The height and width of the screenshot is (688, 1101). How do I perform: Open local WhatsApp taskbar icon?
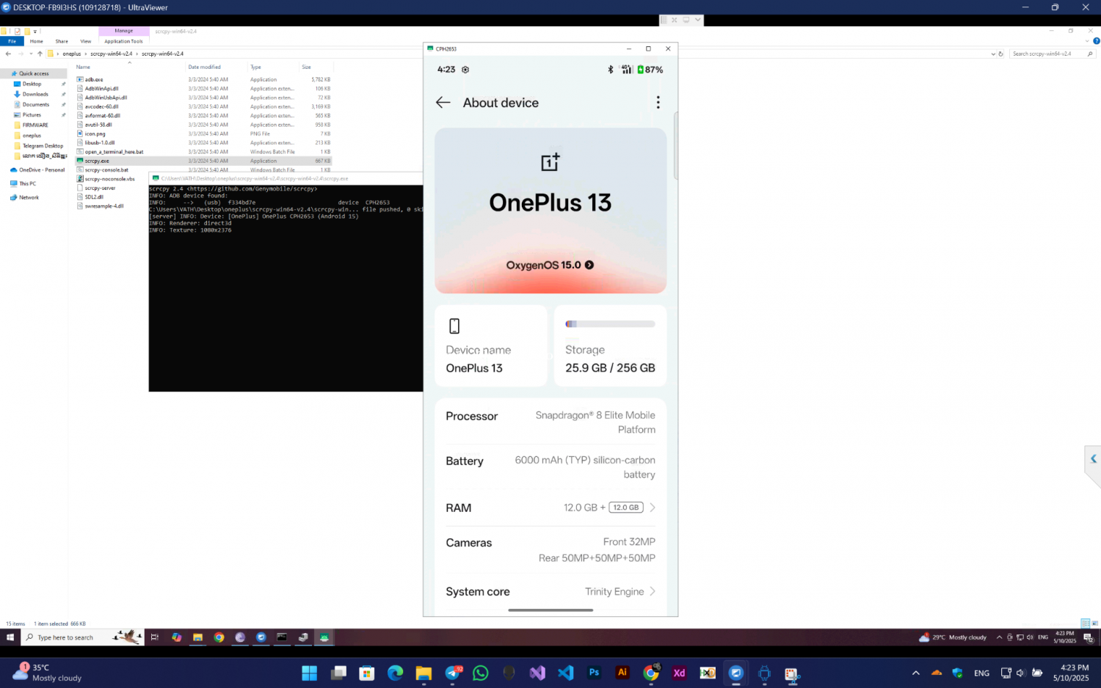click(x=481, y=673)
